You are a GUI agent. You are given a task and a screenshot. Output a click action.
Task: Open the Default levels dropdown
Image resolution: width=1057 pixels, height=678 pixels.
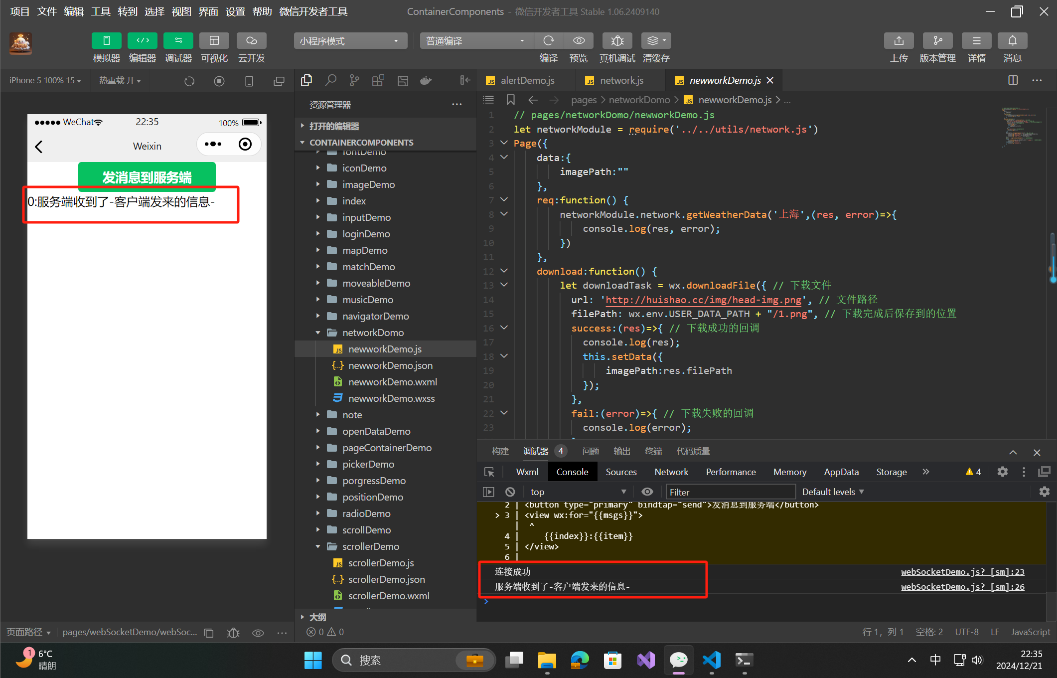click(832, 492)
